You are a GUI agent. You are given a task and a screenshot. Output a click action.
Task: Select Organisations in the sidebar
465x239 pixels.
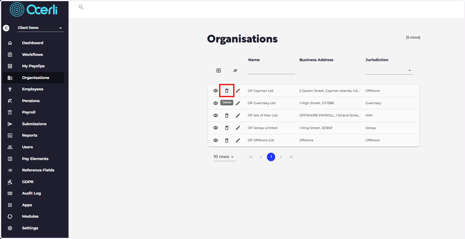pos(33,78)
